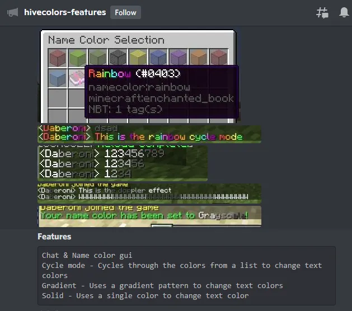Open the Threads icon in header
Viewport: 352px width, 311px height.
click(322, 13)
